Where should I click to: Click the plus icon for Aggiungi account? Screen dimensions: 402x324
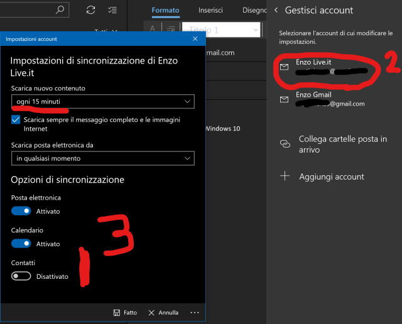point(285,176)
